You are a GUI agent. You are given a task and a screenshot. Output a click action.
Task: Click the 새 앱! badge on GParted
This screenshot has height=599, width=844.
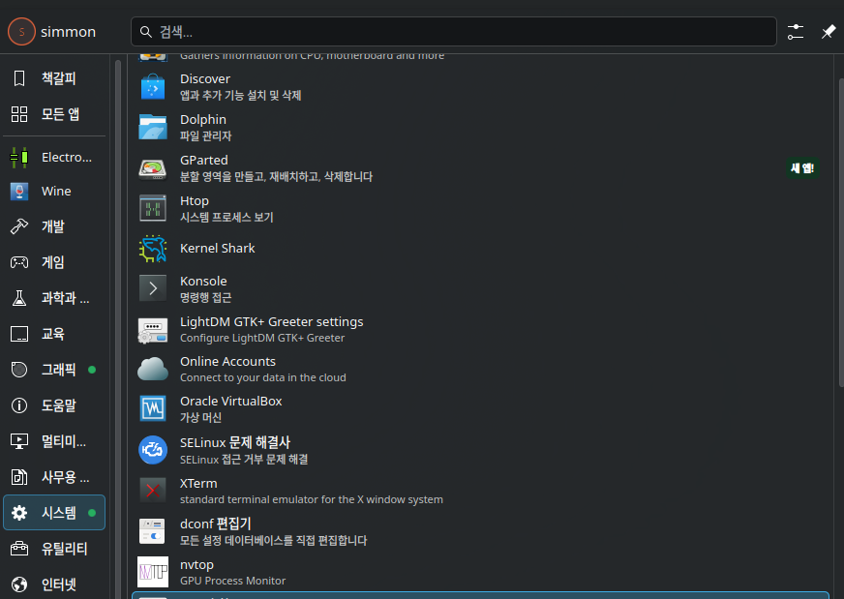pos(802,168)
